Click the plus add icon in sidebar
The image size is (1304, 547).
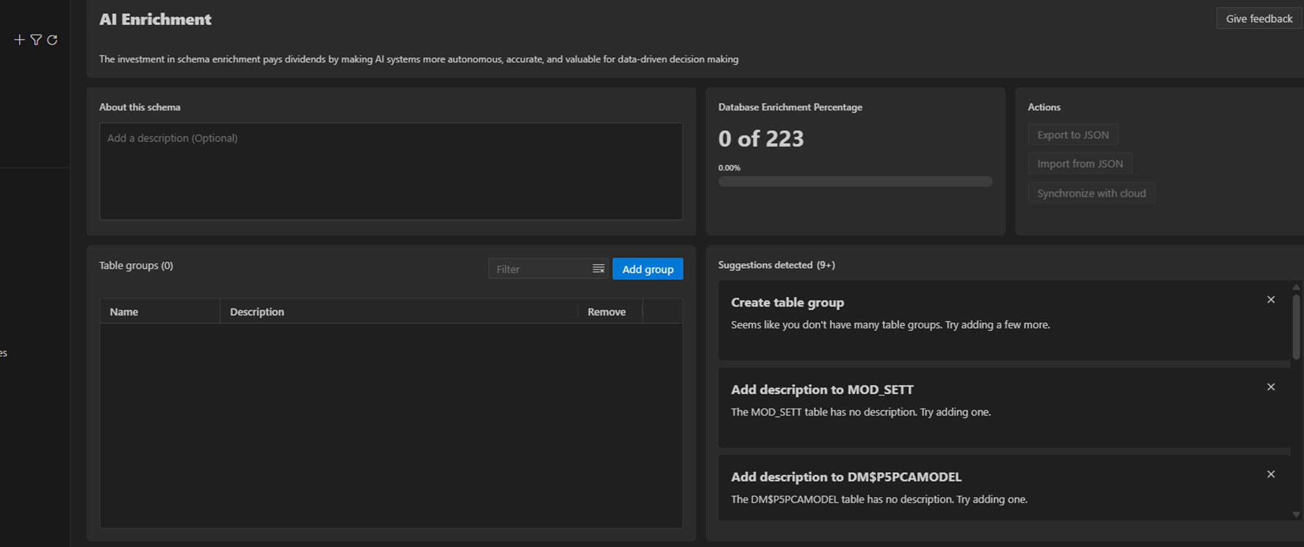20,40
